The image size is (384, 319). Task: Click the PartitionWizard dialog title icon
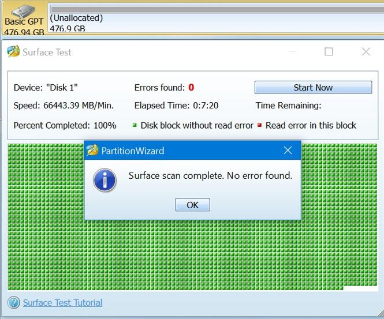click(92, 150)
